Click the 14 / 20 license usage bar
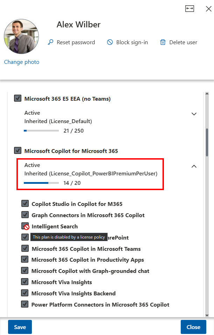Image resolution: width=214 pixels, height=335 pixels. pos(41,183)
